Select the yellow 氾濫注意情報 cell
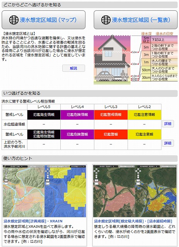 pos(145,115)
